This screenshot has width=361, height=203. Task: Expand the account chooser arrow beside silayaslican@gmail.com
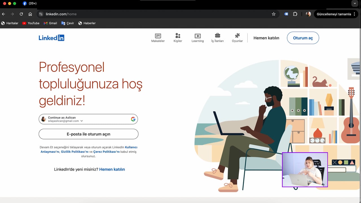[x=82, y=121]
